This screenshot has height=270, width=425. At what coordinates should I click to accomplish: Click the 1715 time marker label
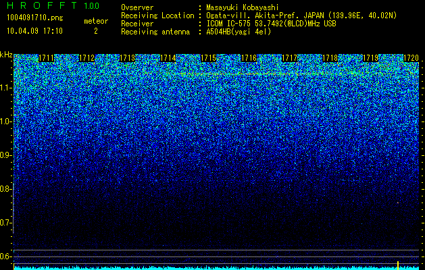click(208, 58)
